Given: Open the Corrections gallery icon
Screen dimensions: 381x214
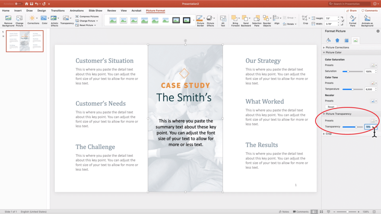Looking at the screenshot, I should 32,18.
